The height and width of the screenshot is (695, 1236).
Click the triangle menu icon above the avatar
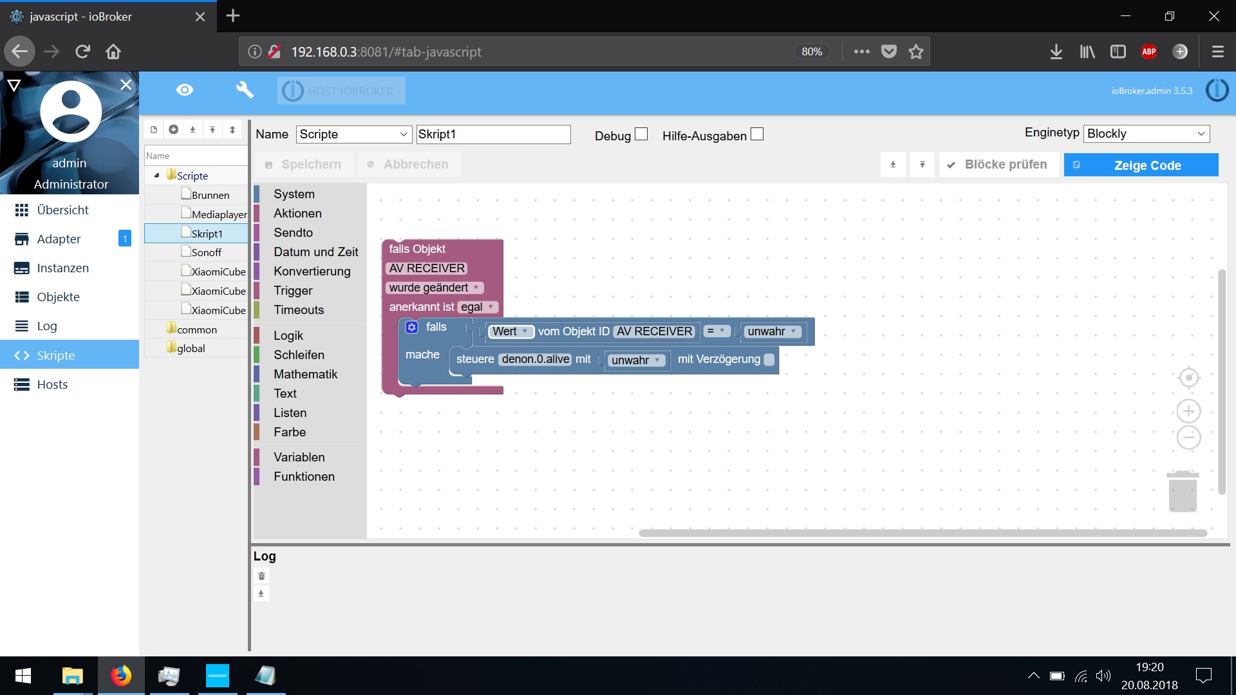[14, 84]
